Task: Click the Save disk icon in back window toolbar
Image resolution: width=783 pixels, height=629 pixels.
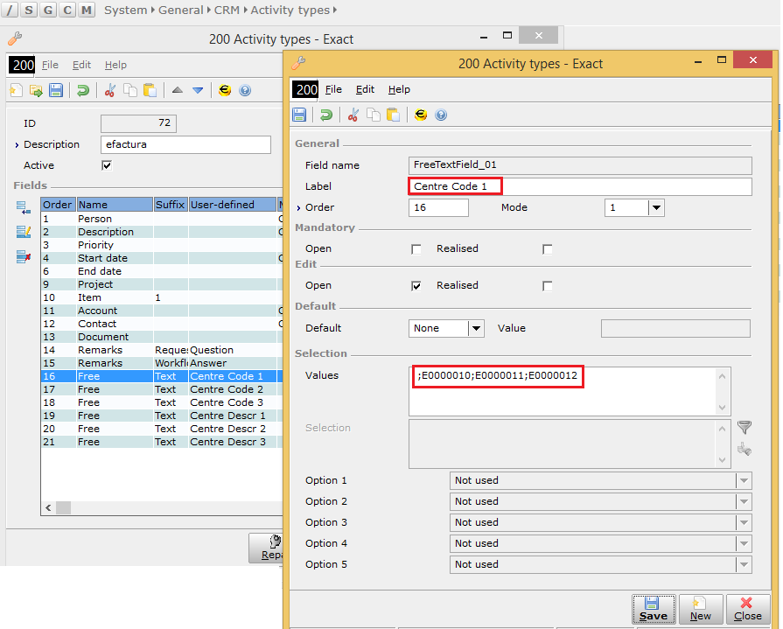Action: pyautogui.click(x=56, y=90)
